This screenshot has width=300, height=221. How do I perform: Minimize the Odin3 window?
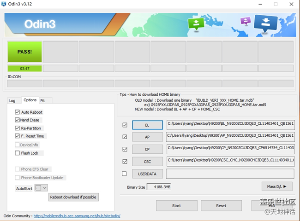[260, 4]
